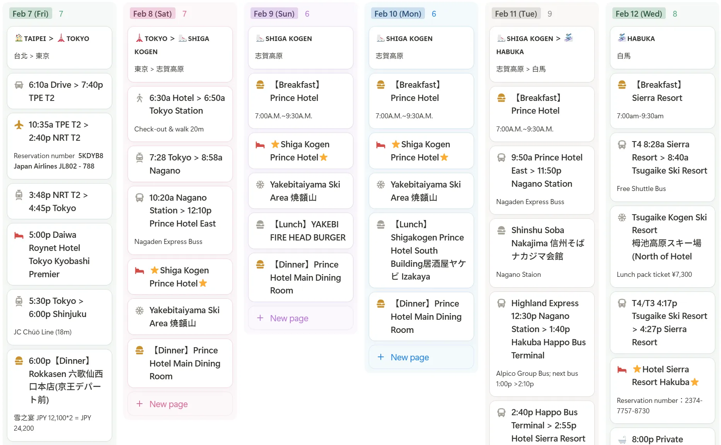Select the Feb 11 (Tue) group label

click(516, 14)
